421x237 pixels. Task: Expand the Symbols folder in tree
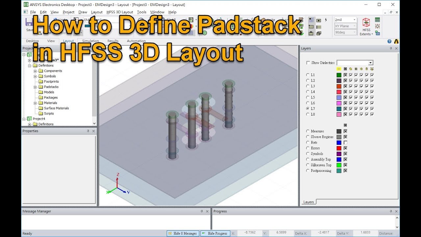pyautogui.click(x=35, y=76)
